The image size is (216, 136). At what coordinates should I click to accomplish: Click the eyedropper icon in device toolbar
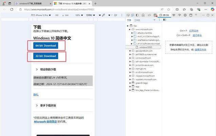[x=104, y=15]
